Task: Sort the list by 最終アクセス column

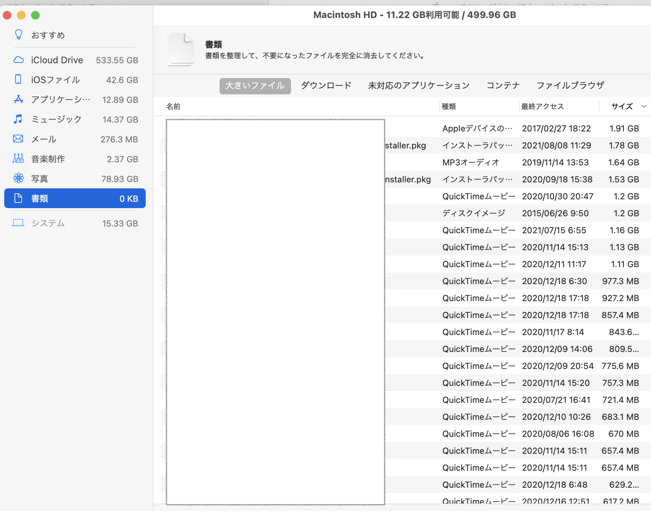Action: click(x=542, y=106)
